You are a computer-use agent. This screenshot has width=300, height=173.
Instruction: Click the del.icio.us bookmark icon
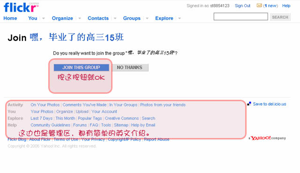click(249, 104)
